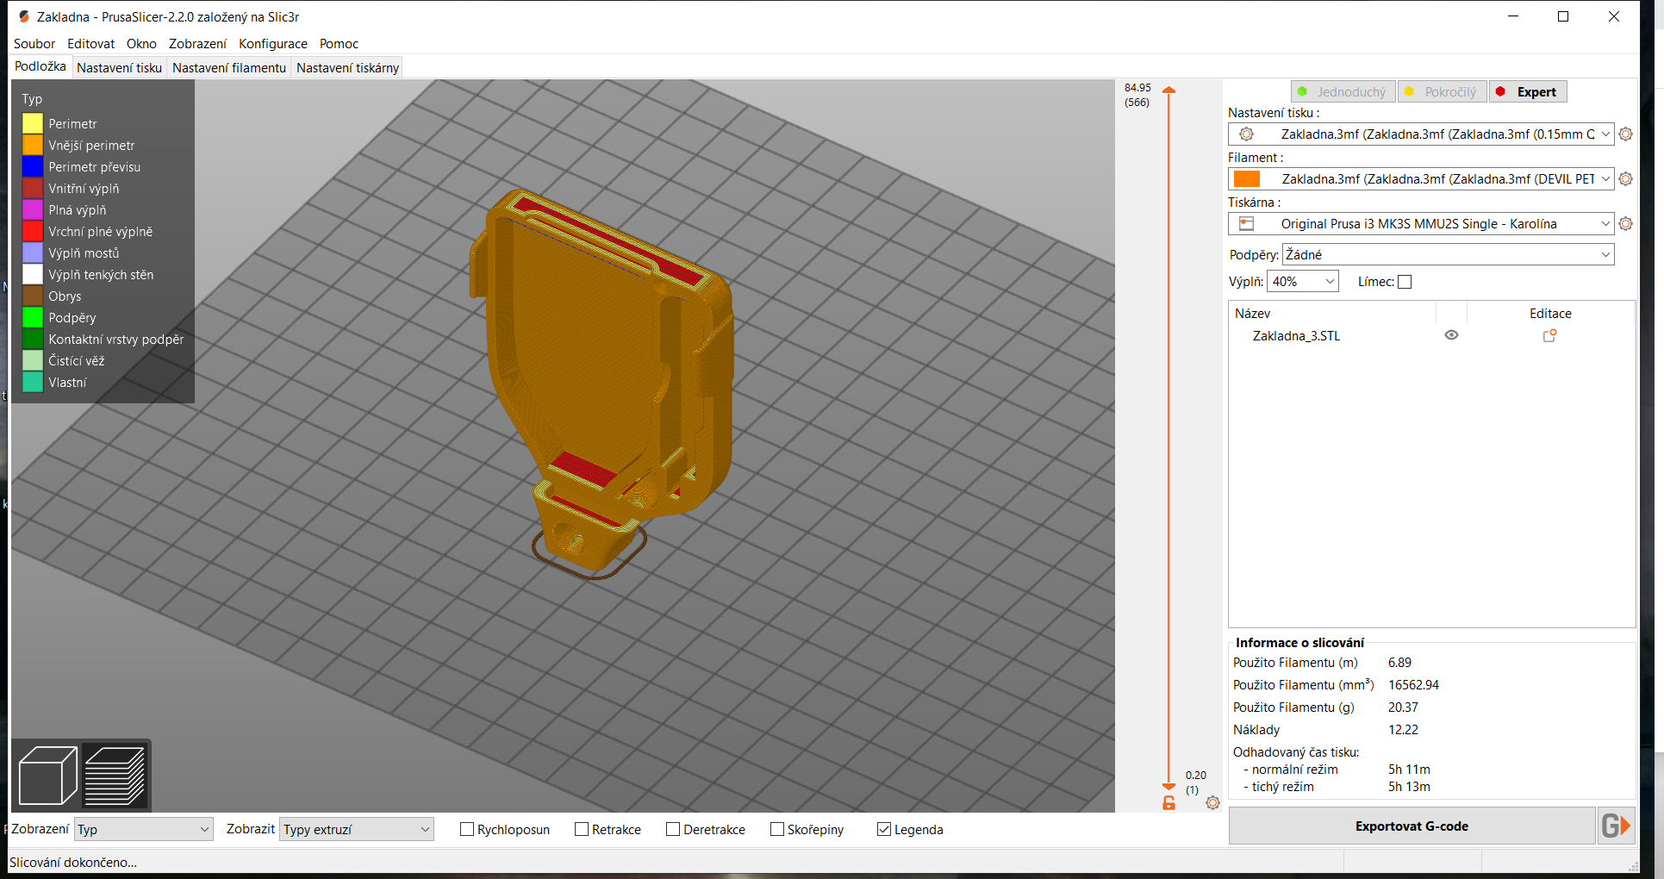Image resolution: width=1664 pixels, height=879 pixels.
Task: Open filament settings gear icon
Action: [x=1626, y=178]
